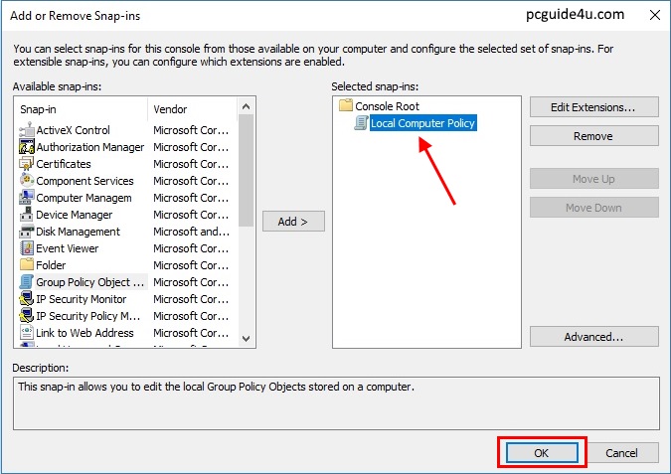Click the Vendor column header
This screenshot has width=671, height=474.
click(x=194, y=109)
